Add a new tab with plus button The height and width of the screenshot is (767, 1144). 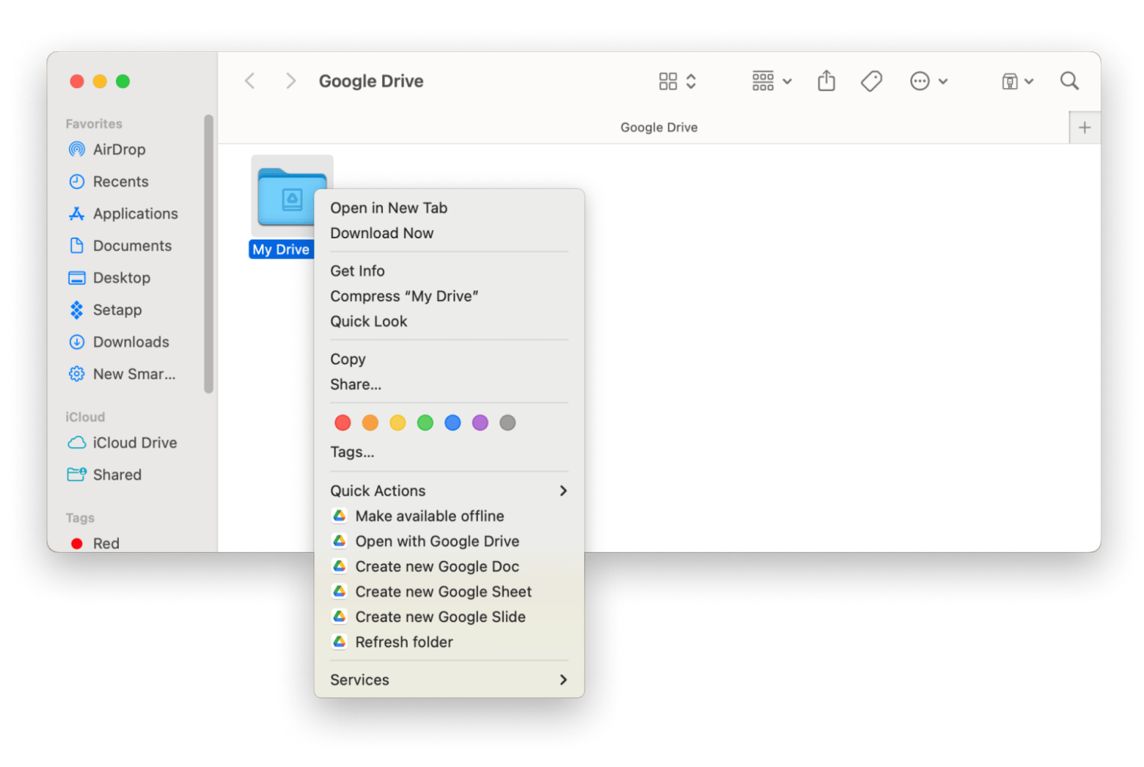coord(1085,128)
